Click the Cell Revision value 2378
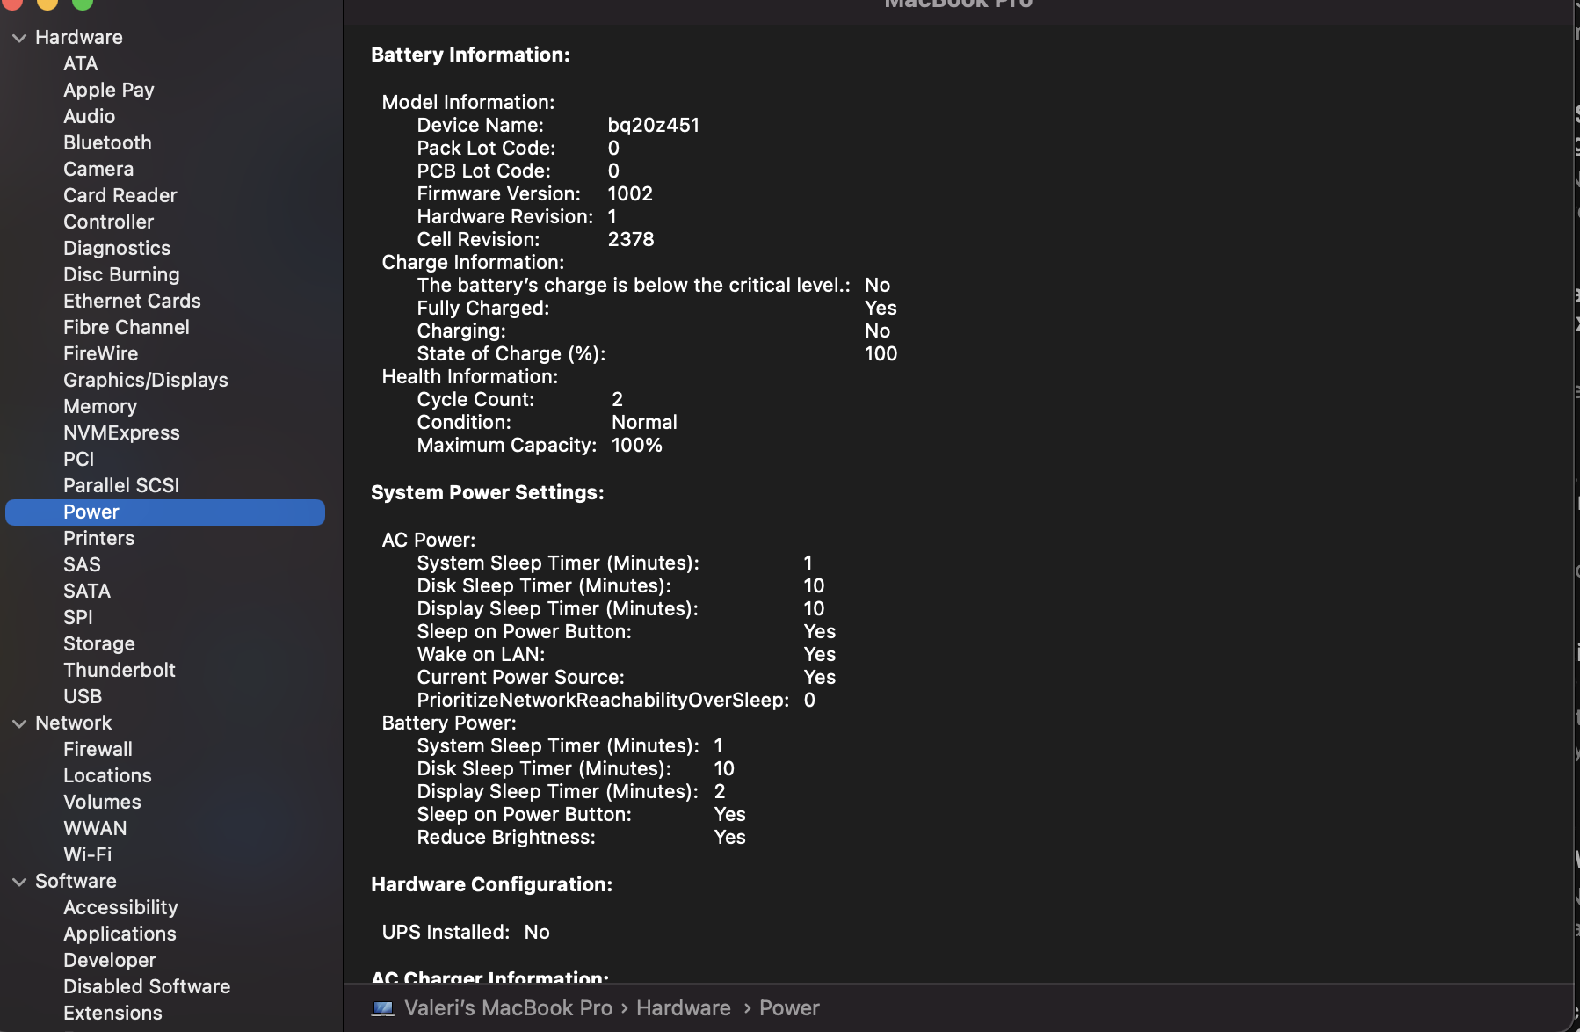Viewport: 1580px width, 1032px height. [631, 239]
